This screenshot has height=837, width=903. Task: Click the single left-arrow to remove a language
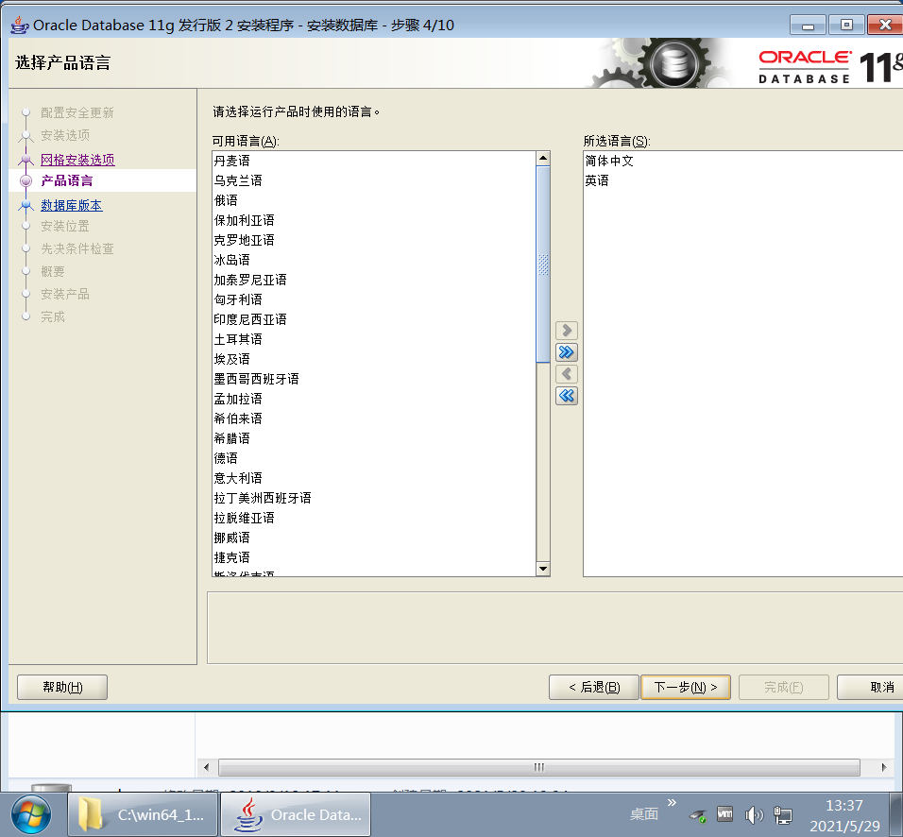[566, 373]
